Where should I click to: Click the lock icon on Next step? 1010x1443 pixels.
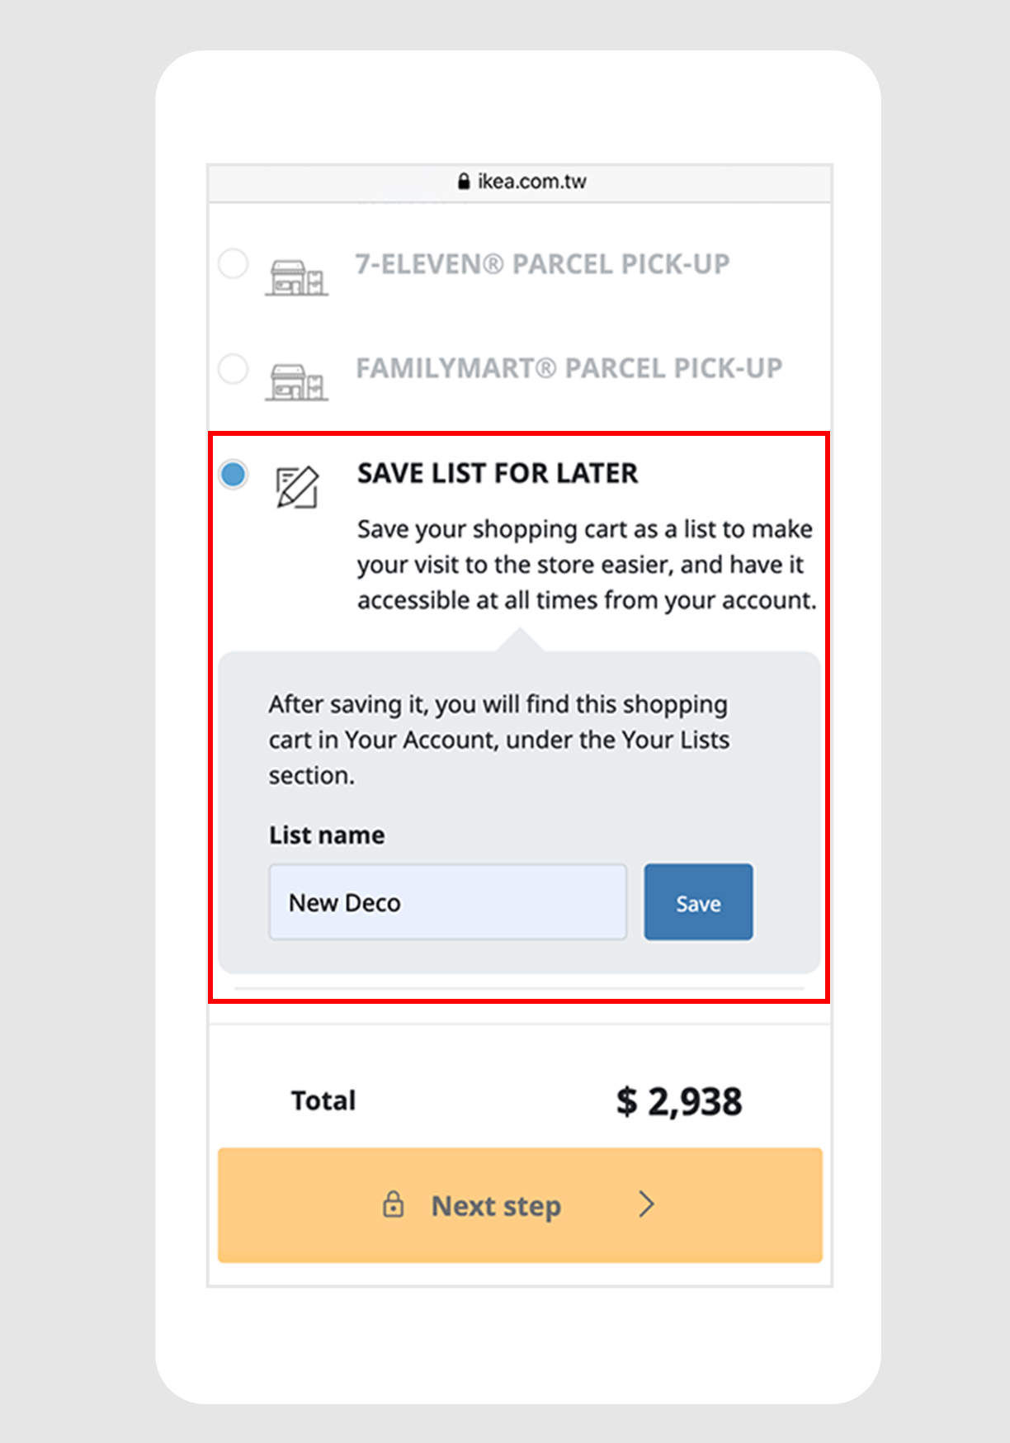394,1204
